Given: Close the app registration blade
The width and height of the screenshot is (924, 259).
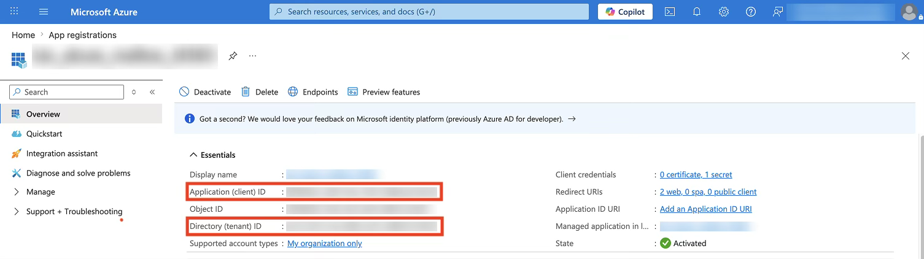Looking at the screenshot, I should pyautogui.click(x=906, y=56).
